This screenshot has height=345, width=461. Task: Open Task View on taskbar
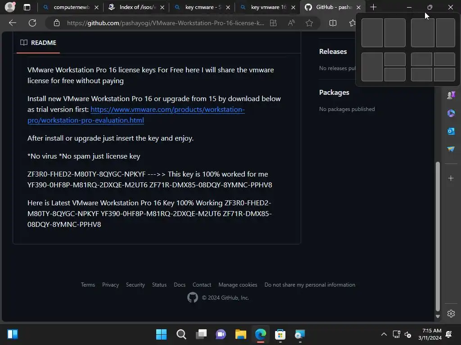coord(201,334)
